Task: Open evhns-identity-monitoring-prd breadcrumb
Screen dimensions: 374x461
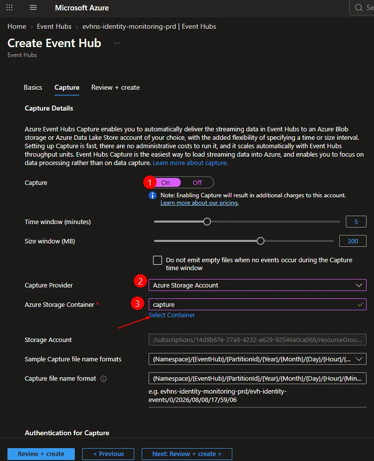Action: [149, 26]
